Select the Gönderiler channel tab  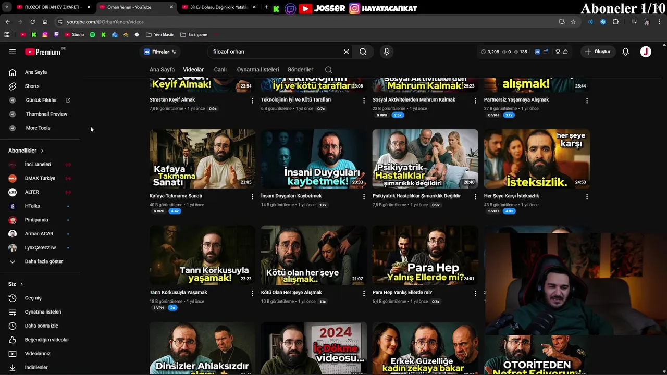tap(300, 70)
